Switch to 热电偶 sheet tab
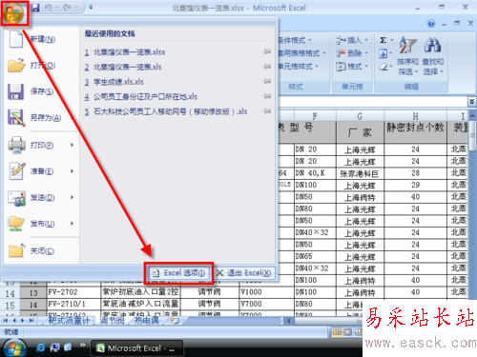Image resolution: width=477 pixels, height=357 pixels. pyautogui.click(x=146, y=321)
